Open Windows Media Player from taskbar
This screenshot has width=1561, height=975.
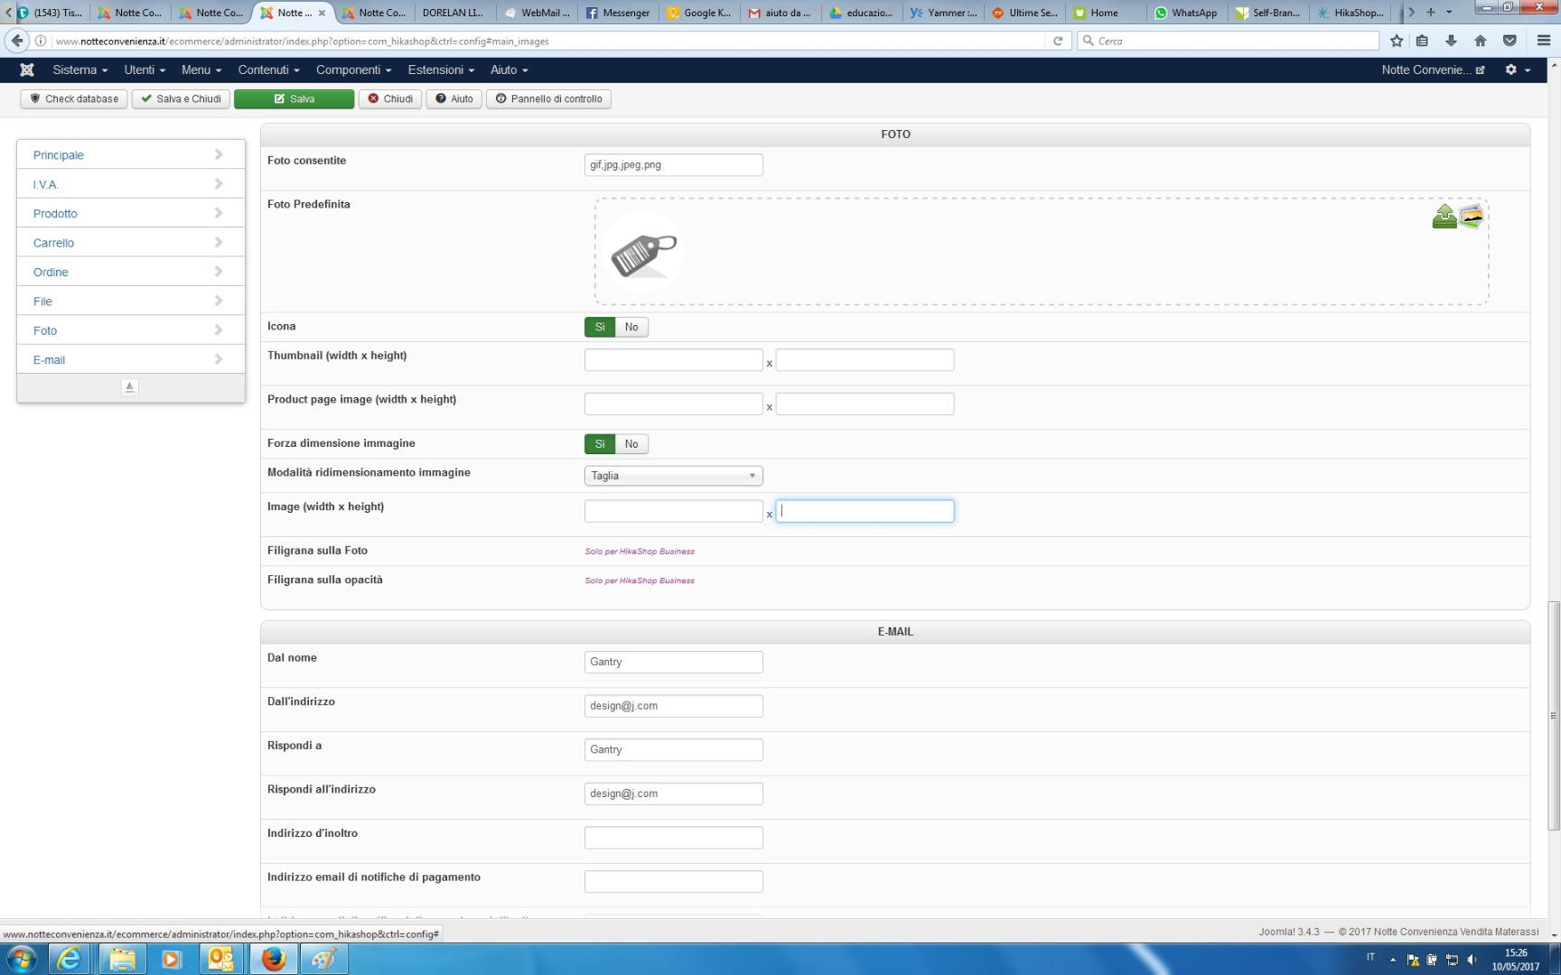pyautogui.click(x=171, y=958)
